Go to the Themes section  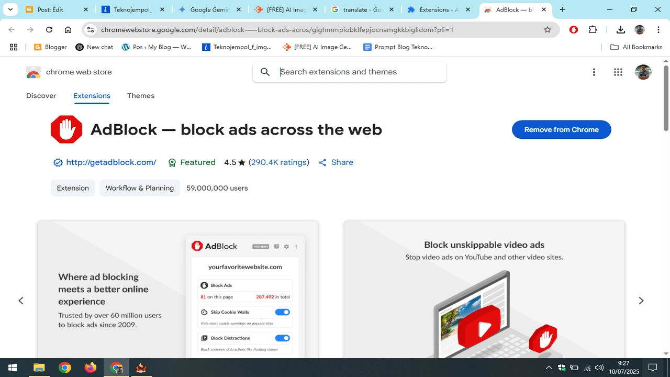point(141,96)
